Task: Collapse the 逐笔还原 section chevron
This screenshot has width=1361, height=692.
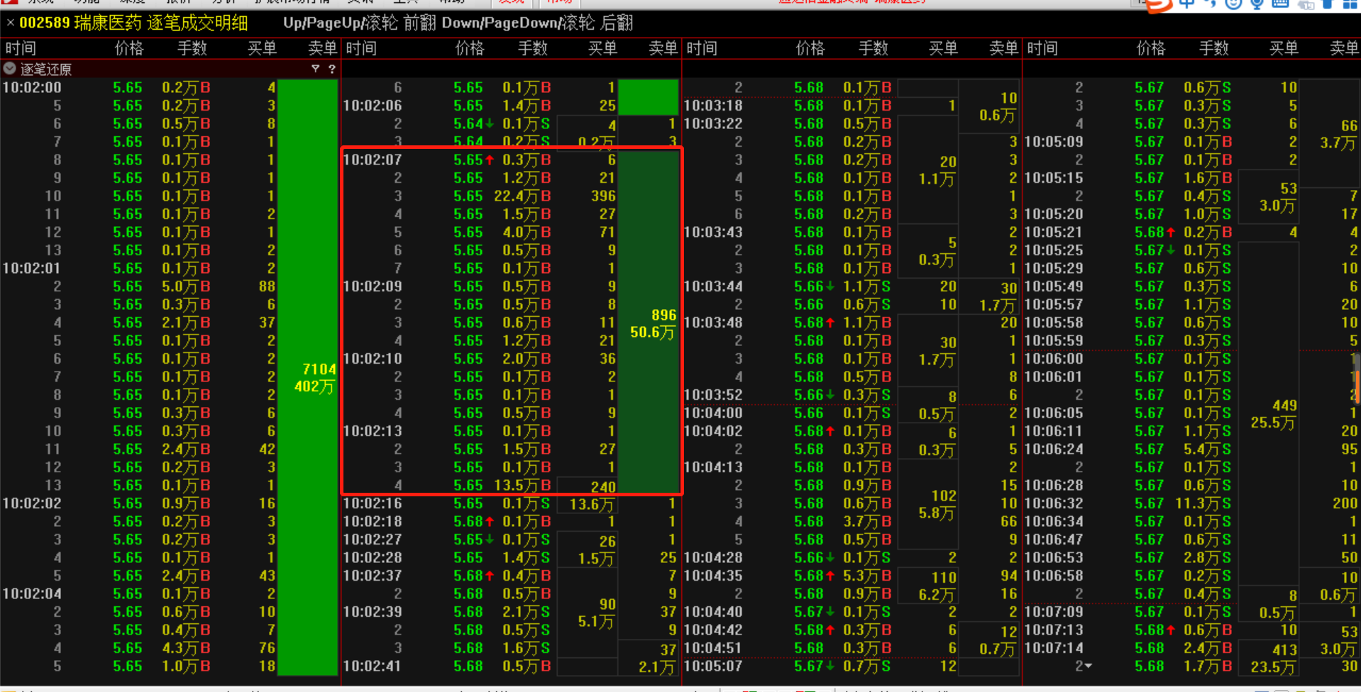Action: [x=10, y=69]
